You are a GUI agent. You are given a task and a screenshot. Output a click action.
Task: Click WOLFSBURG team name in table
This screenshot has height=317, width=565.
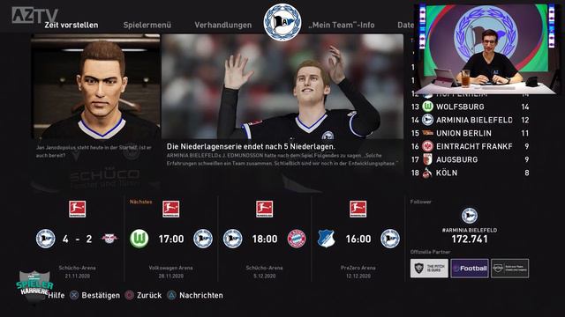[x=460, y=107]
